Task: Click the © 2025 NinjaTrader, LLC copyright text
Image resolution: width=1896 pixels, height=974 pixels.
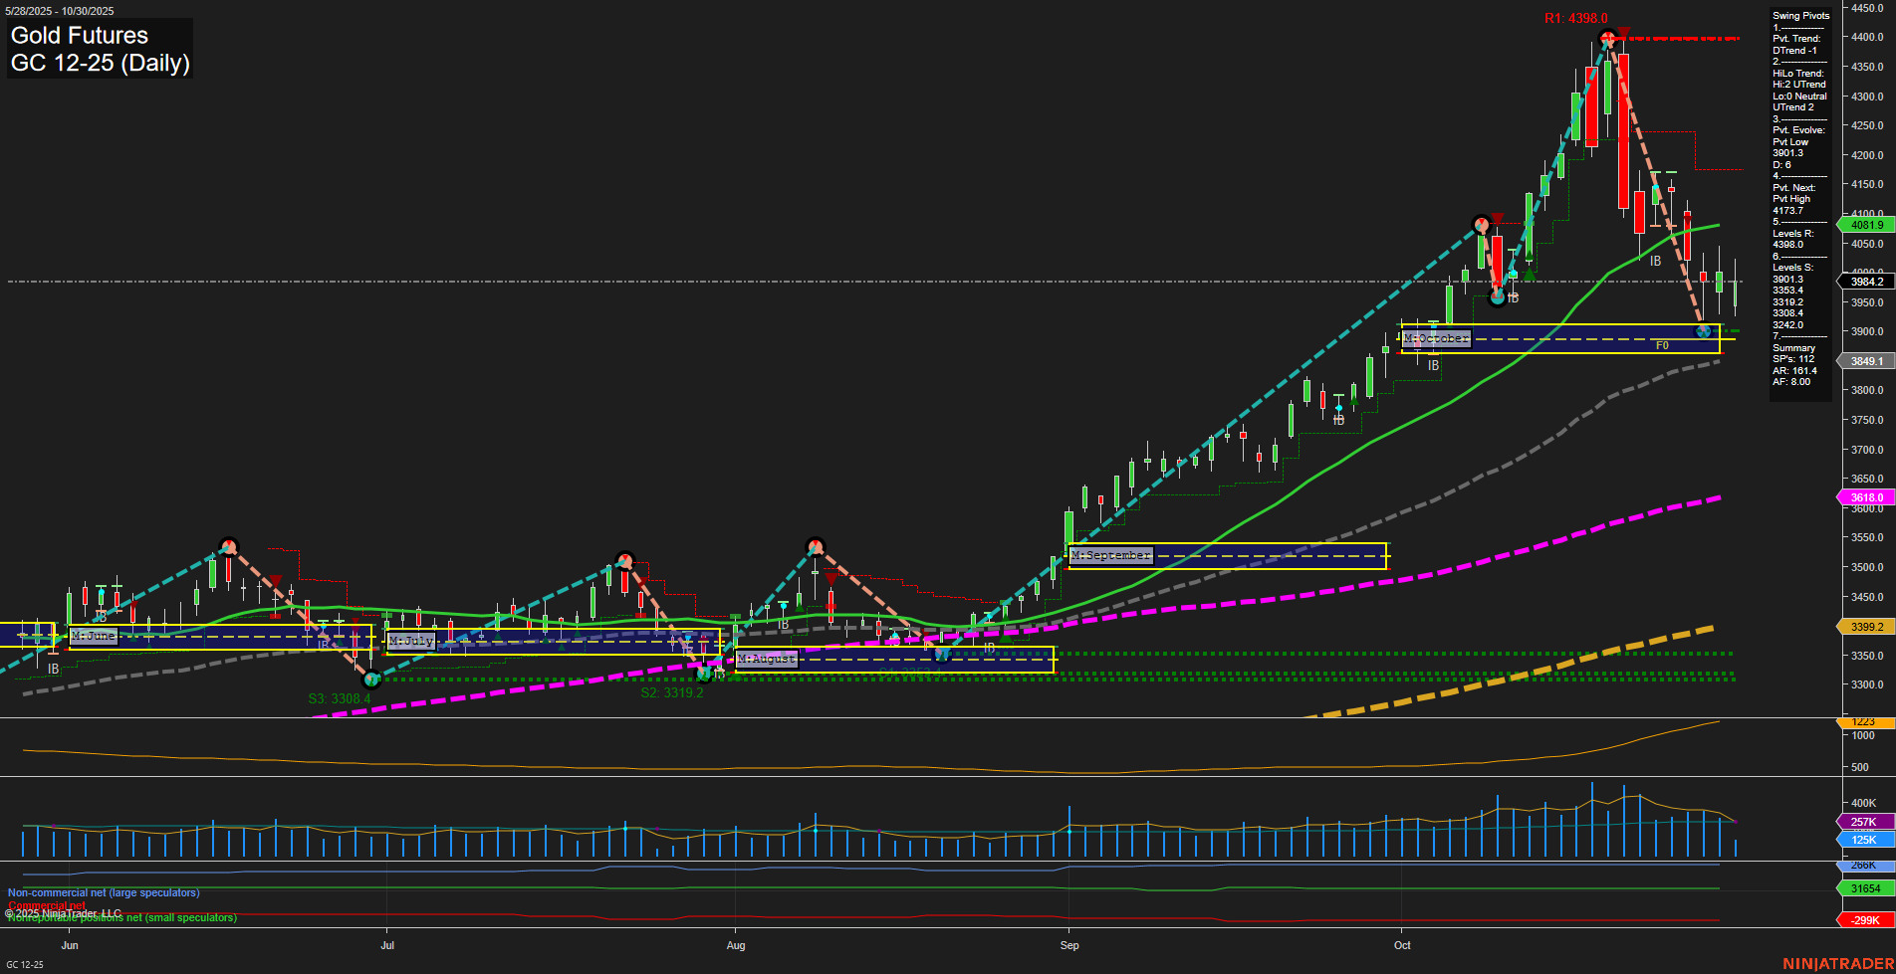Action: [64, 911]
